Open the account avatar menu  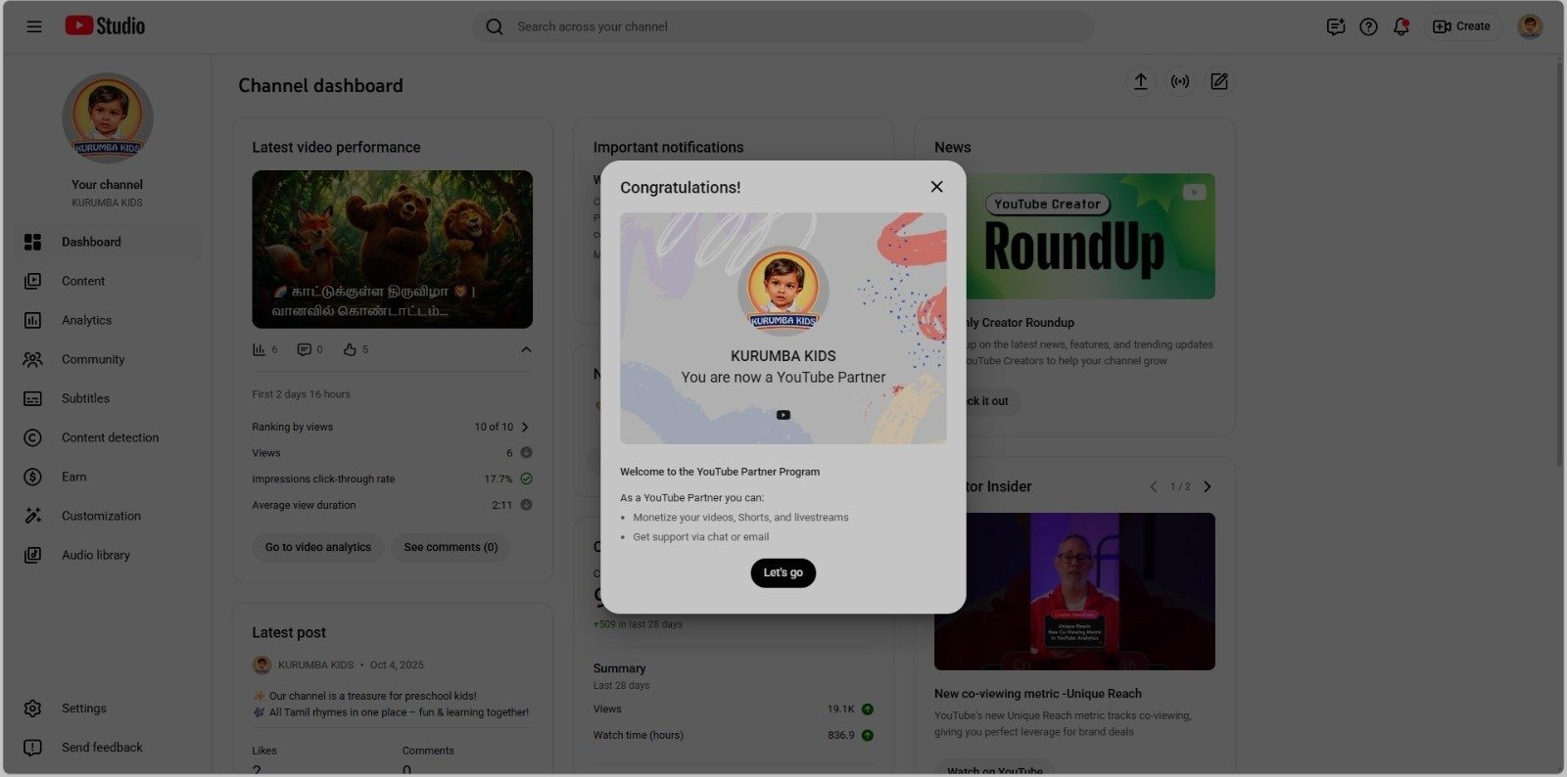coord(1530,26)
